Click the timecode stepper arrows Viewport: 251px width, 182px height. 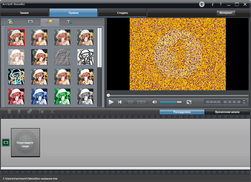(244, 102)
